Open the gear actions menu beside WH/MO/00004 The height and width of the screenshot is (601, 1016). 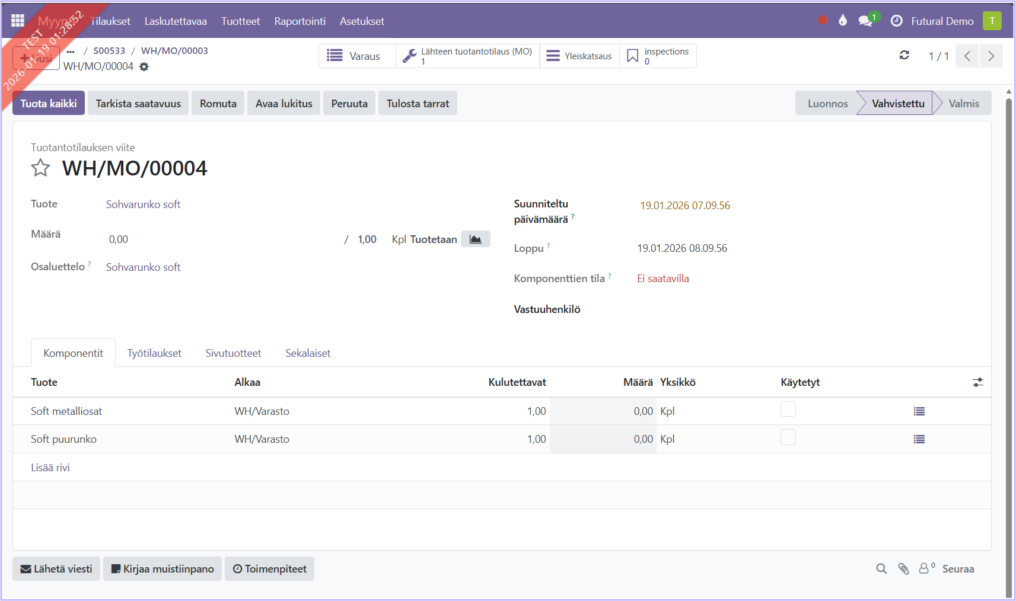(144, 67)
